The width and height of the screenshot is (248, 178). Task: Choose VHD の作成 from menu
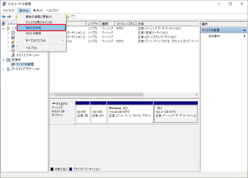tap(33, 28)
